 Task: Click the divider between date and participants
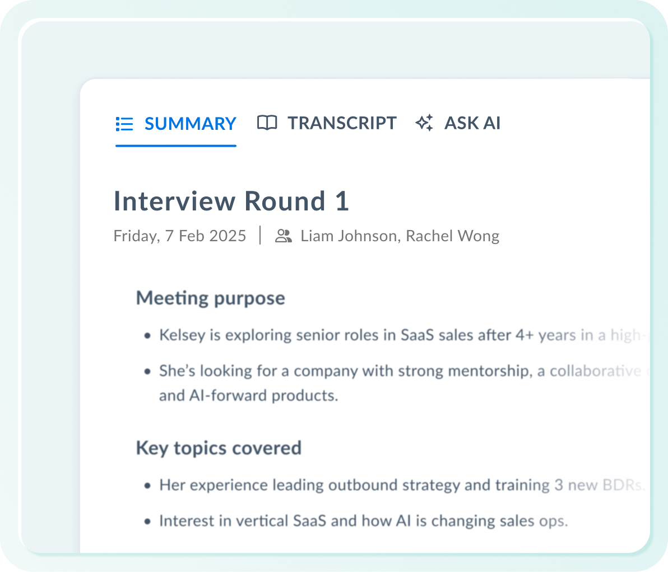[261, 236]
